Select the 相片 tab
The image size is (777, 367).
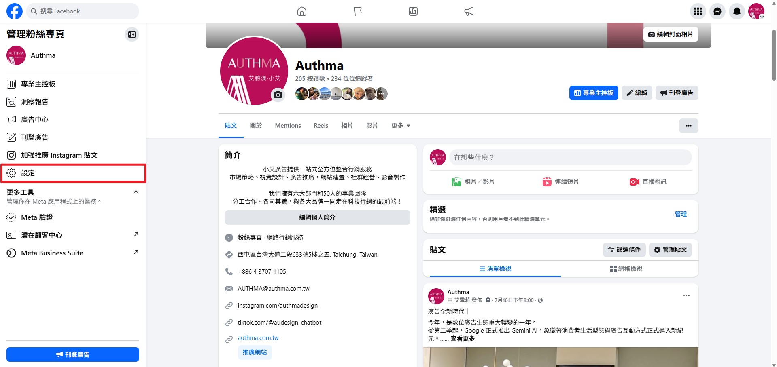tap(347, 126)
